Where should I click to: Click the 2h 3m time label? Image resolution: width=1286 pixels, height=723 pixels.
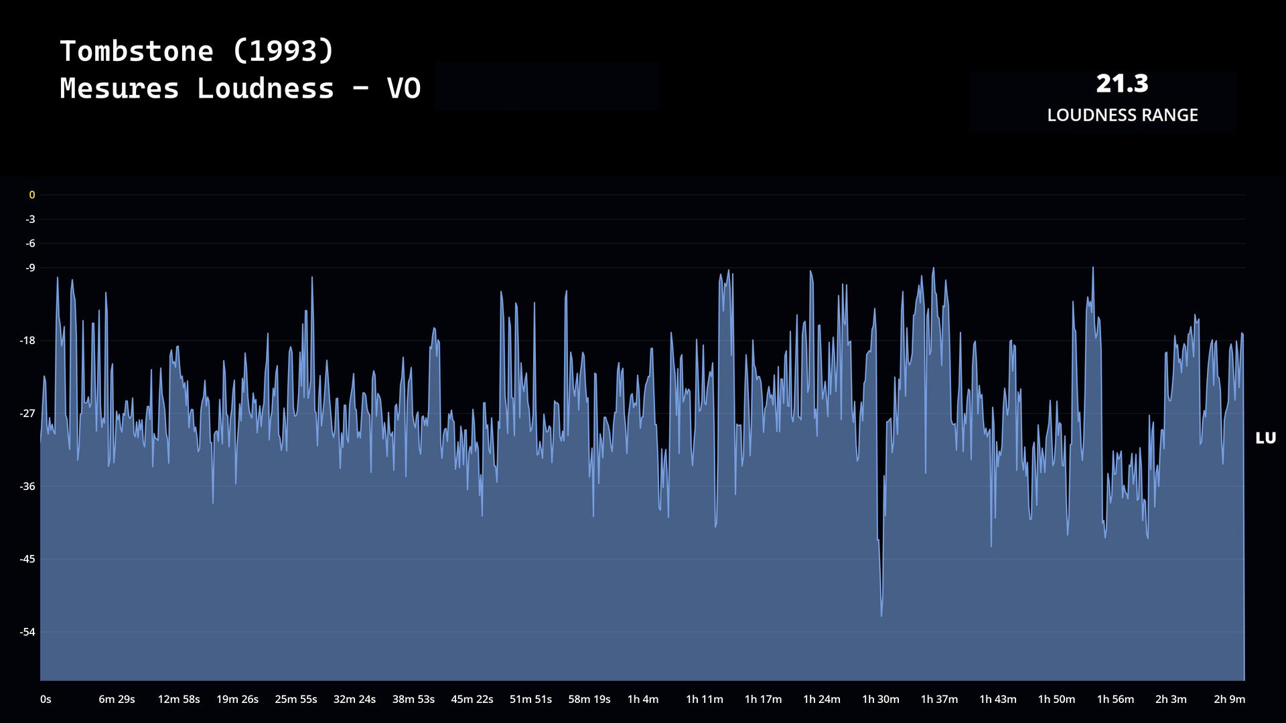[x=1171, y=699]
